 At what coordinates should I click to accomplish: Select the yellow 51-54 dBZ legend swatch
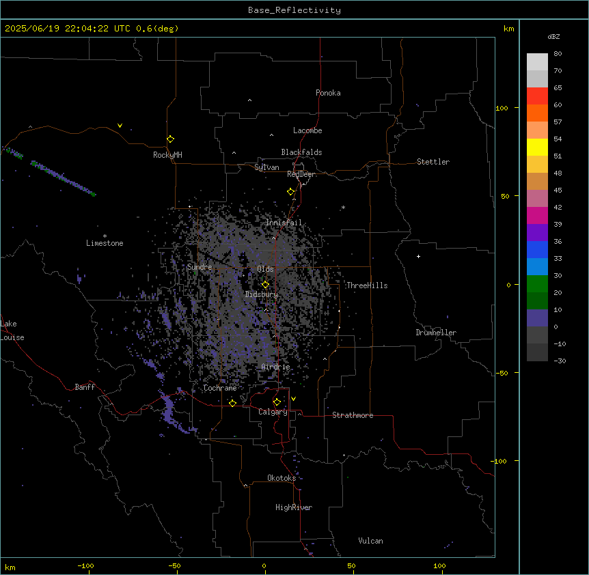[537, 147]
